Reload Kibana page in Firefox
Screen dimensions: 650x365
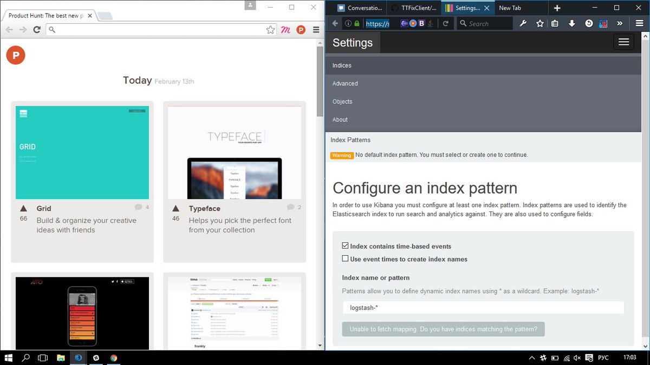(445, 23)
